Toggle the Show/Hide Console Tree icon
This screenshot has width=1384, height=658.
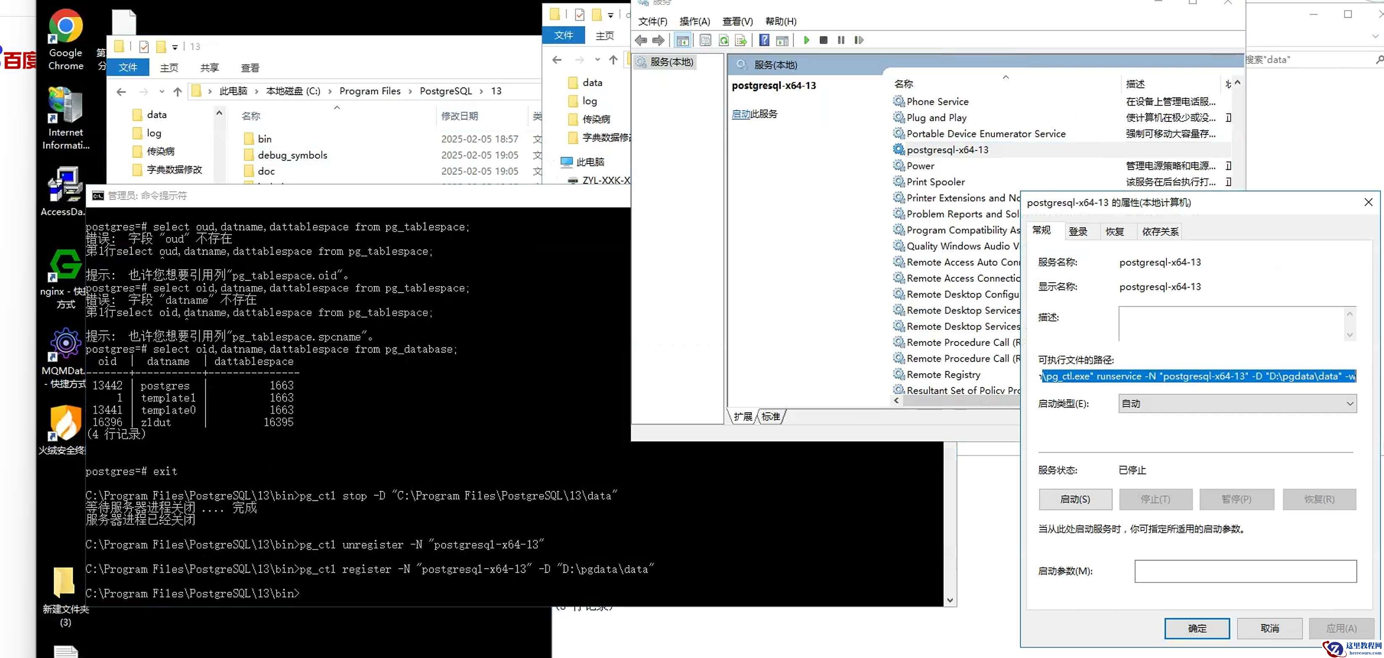click(x=683, y=40)
